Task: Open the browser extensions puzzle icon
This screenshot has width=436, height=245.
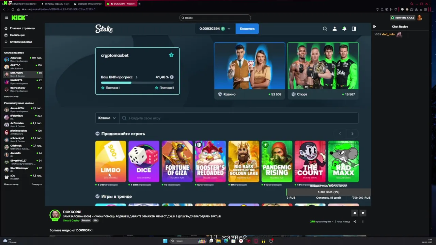Action: tap(411, 10)
